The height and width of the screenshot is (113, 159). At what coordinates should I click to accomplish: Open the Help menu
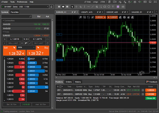pos(32,2)
